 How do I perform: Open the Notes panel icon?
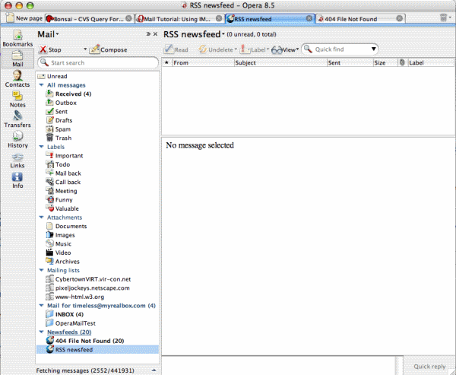[x=17, y=96]
